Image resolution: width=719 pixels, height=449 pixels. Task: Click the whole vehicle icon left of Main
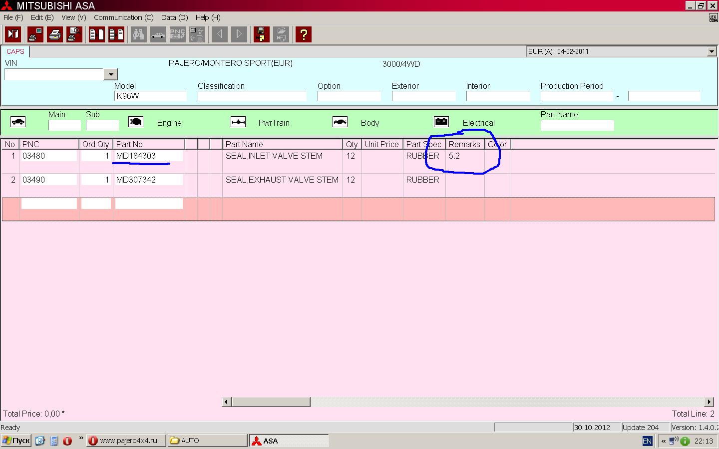click(x=18, y=122)
